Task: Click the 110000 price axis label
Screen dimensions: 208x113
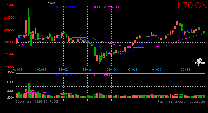Action: tap(9, 18)
